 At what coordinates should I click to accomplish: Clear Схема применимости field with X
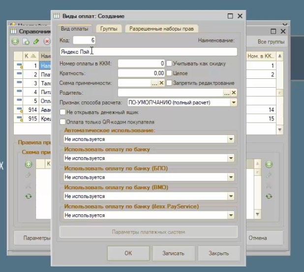[x=161, y=83]
